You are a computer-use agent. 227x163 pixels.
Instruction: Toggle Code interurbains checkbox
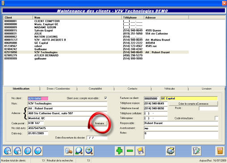point(216,118)
